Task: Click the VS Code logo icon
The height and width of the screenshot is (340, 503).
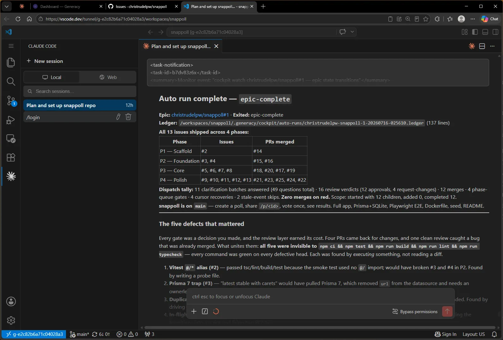Action: coord(9,32)
